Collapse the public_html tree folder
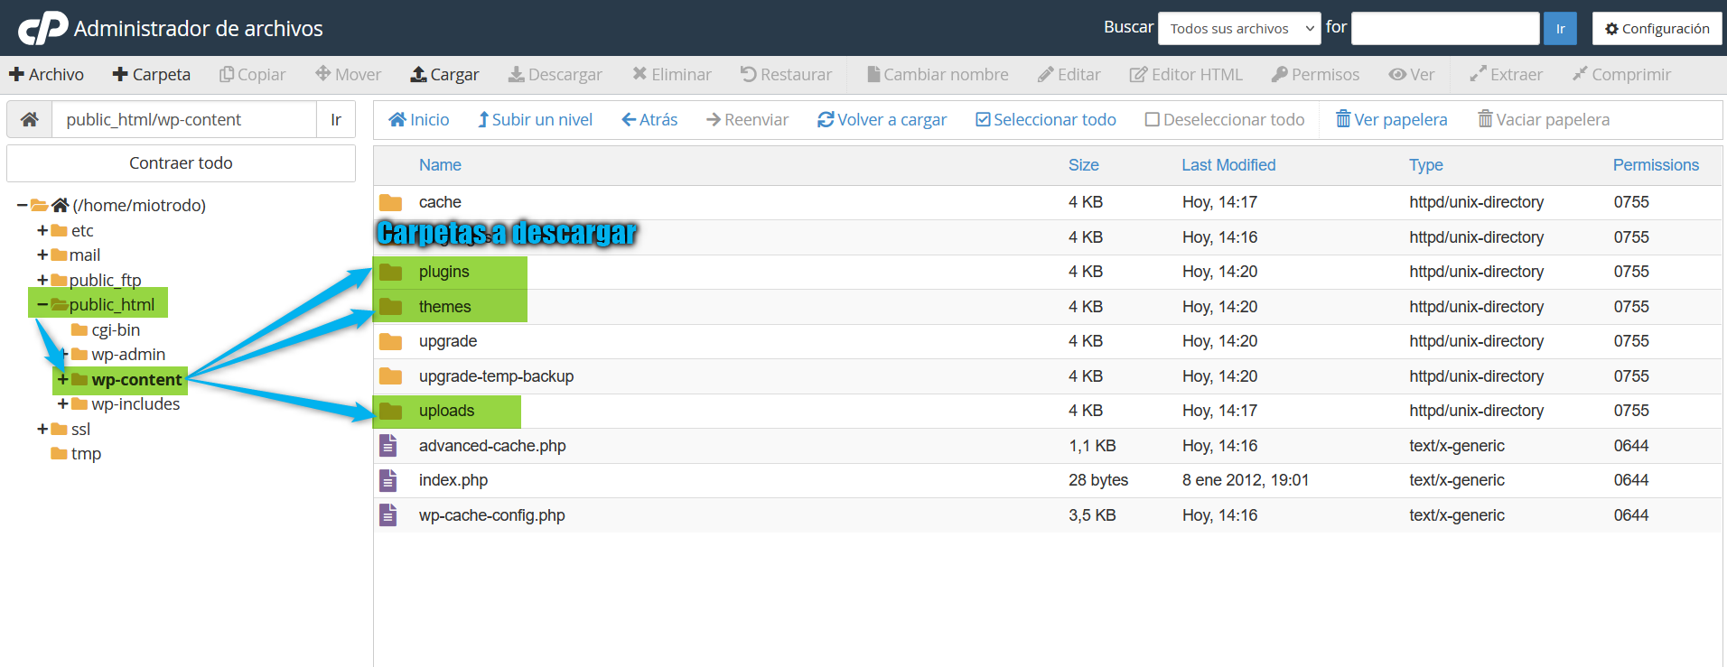 click(x=42, y=304)
